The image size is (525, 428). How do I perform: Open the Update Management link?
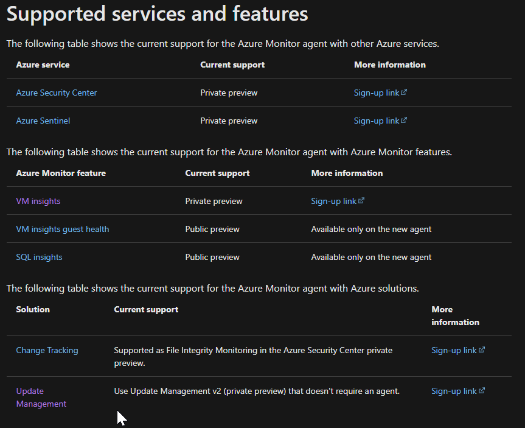coord(41,397)
